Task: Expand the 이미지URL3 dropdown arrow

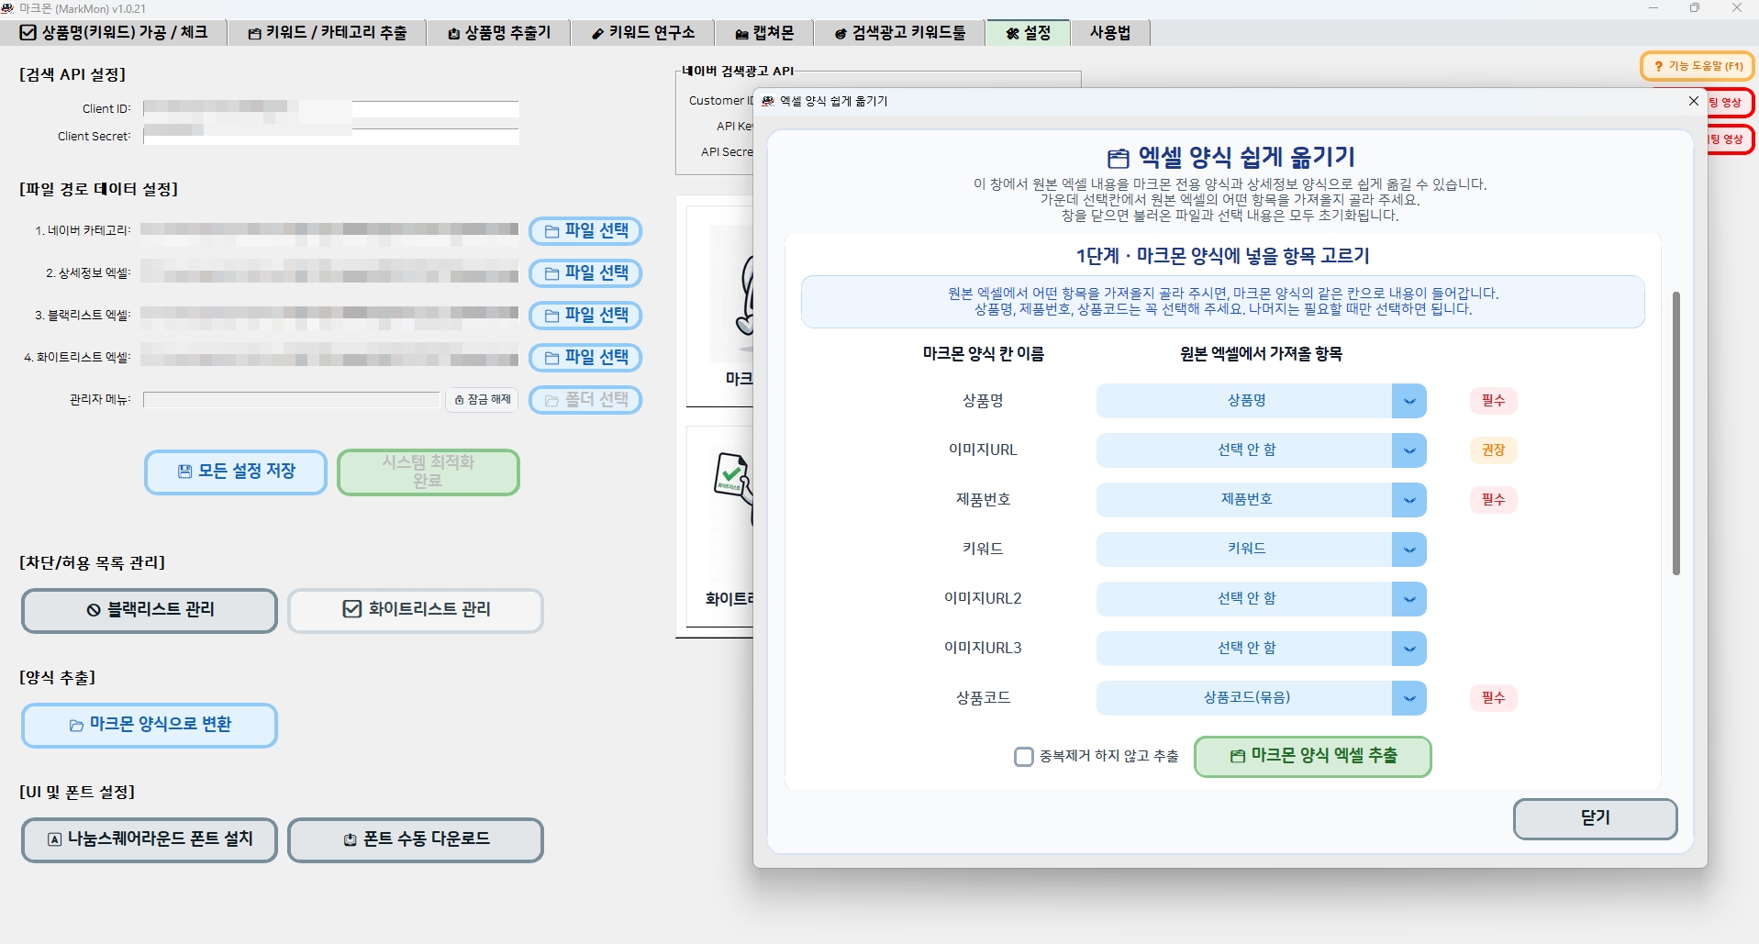Action: [1409, 649]
